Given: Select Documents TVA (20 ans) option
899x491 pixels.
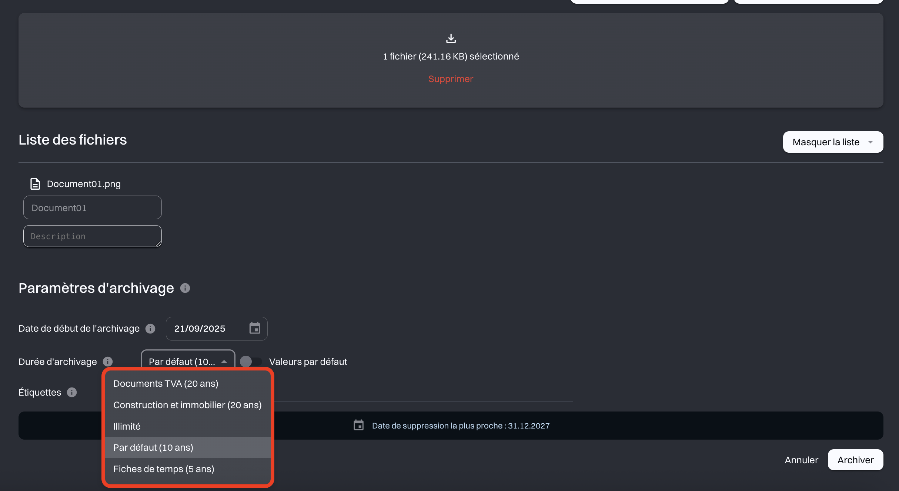Looking at the screenshot, I should click(x=166, y=383).
